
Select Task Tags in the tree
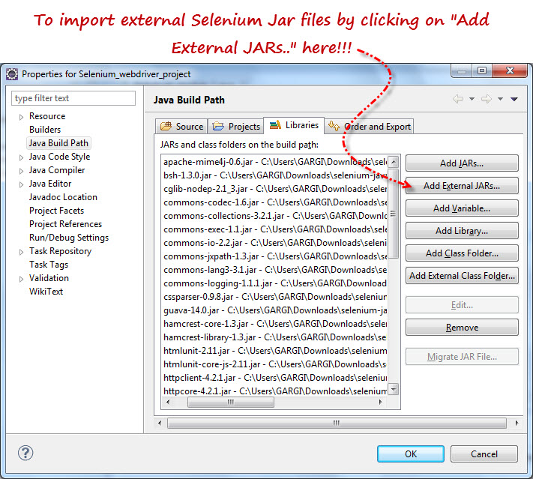[49, 265]
